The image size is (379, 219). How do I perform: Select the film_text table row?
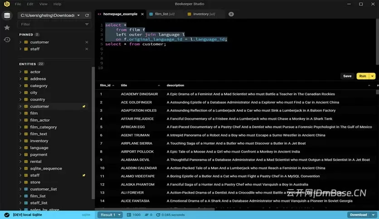point(53,134)
